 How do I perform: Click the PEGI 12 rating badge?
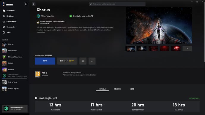click(38, 74)
